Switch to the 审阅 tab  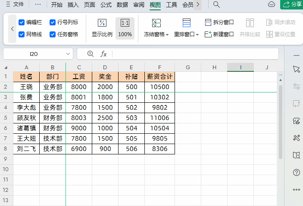pos(139,5)
